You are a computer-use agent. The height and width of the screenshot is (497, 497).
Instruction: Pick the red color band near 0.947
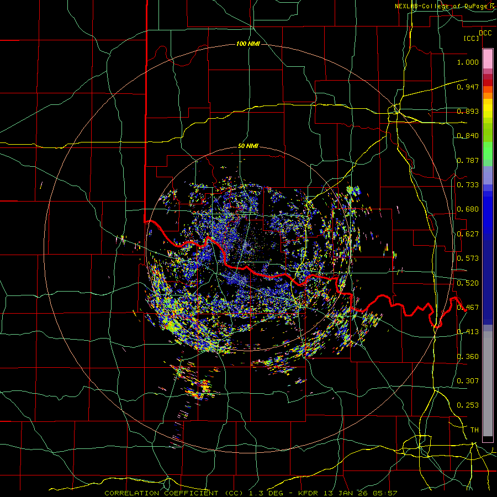(x=488, y=83)
